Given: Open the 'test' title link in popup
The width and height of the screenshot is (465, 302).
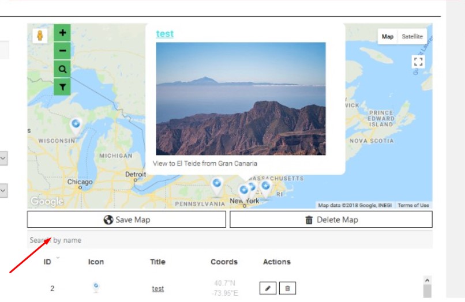Looking at the screenshot, I should click(164, 34).
